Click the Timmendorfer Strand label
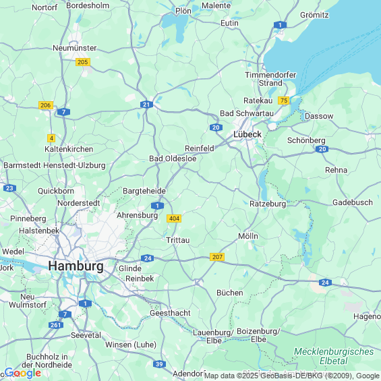This screenshot has width=381, height=381. 270,79
